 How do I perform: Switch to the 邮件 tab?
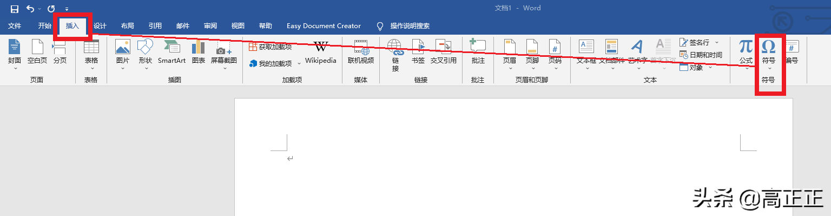click(183, 26)
